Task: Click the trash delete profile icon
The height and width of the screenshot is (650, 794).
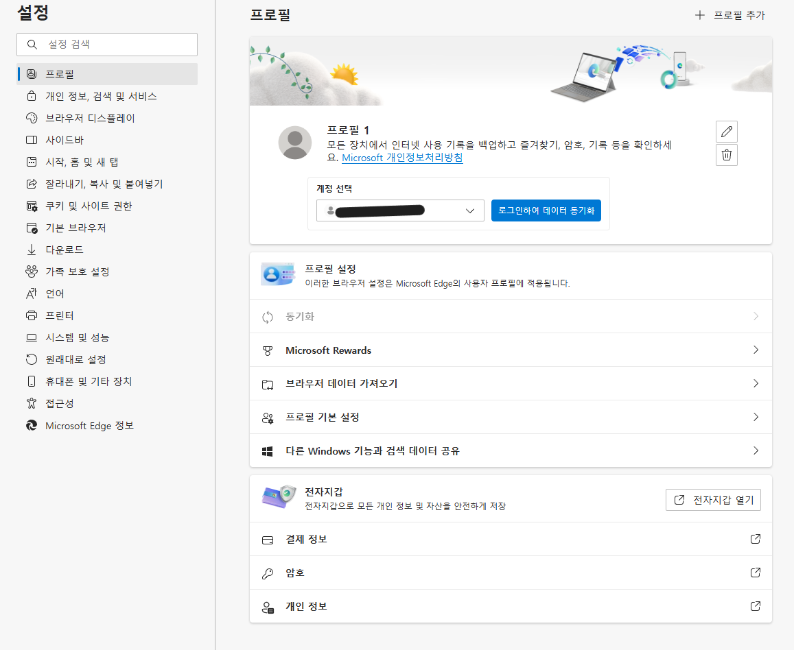Action: coord(726,155)
